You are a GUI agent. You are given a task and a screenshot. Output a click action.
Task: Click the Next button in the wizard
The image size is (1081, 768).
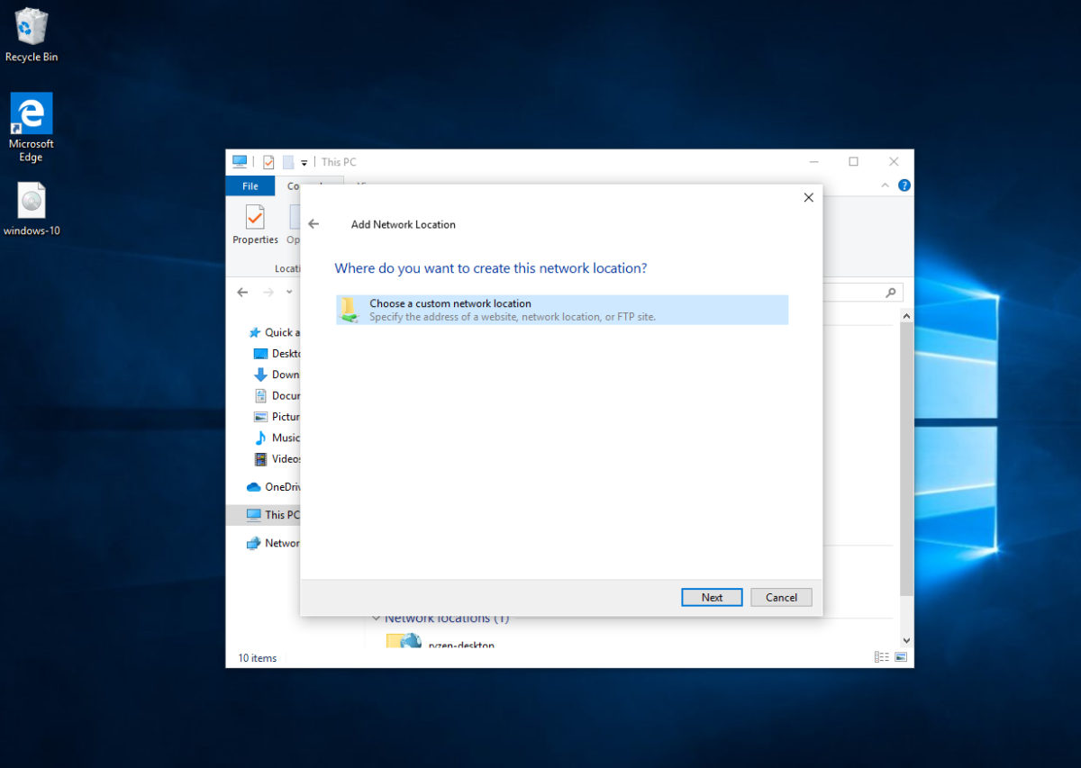pos(712,597)
